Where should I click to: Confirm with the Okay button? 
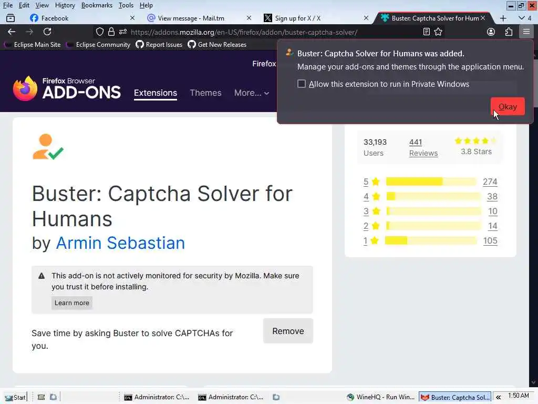508,106
